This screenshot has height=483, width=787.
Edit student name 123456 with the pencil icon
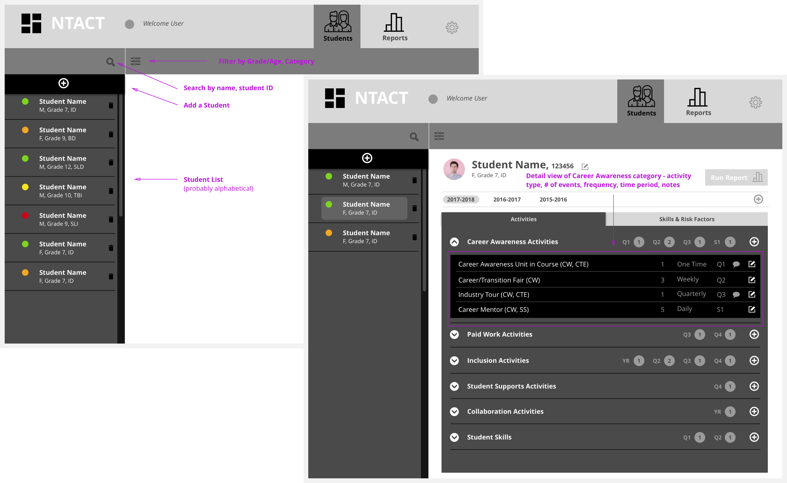[585, 166]
